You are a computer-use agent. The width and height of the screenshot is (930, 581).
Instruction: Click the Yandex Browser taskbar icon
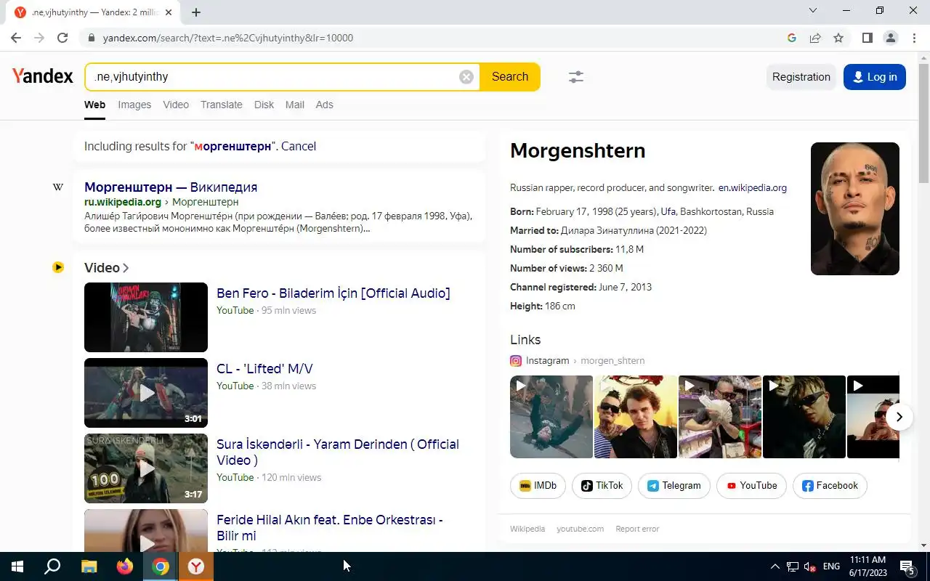pyautogui.click(x=196, y=566)
